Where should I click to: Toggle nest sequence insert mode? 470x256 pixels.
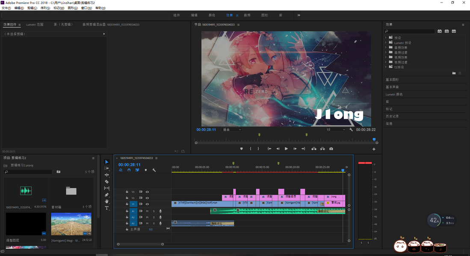[121, 170]
